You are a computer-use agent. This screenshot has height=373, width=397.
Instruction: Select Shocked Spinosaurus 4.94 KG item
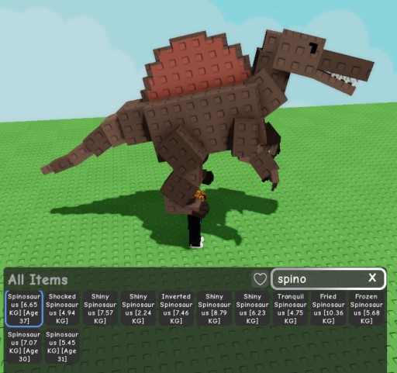[x=62, y=309]
